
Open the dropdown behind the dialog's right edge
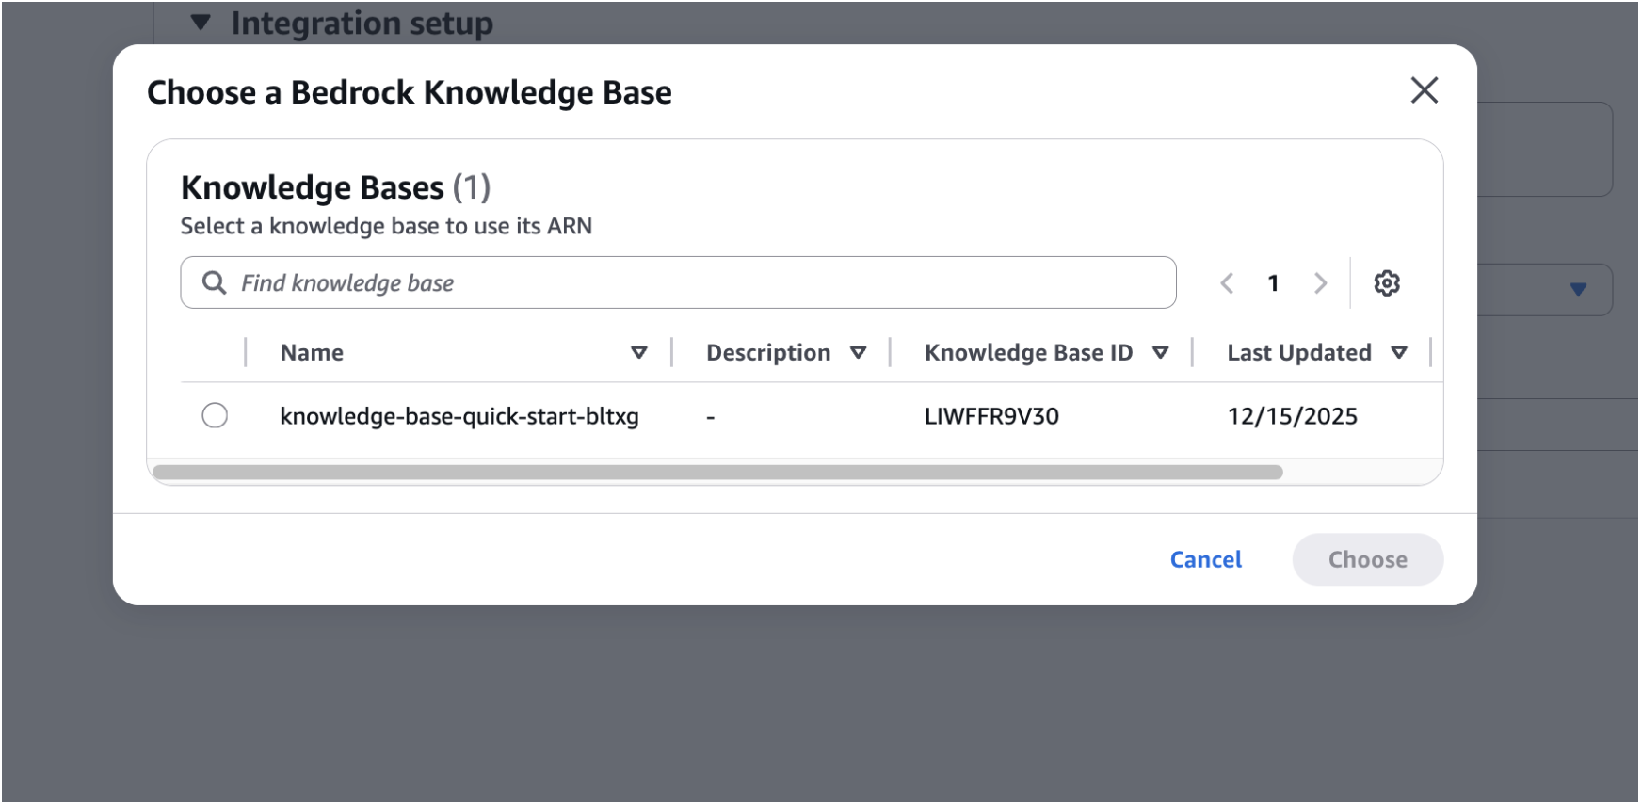pos(1578,289)
